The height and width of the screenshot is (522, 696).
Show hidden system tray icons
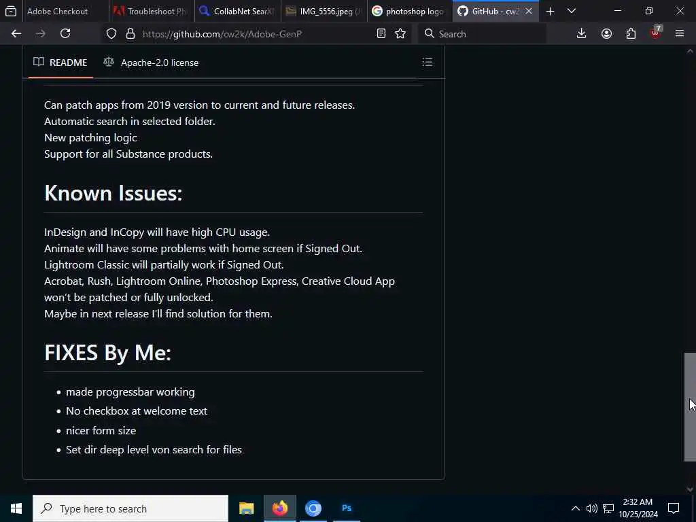coord(575,508)
